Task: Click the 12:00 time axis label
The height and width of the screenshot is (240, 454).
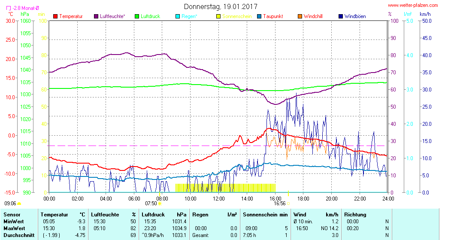Action: 218,199
